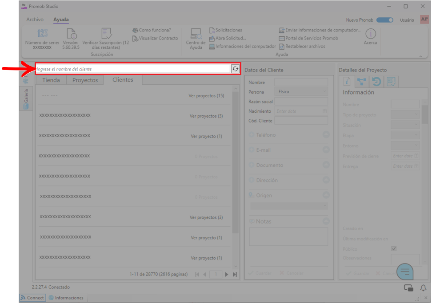The image size is (432, 307).
Task: Go to previous page of clients
Action: (x=205, y=274)
